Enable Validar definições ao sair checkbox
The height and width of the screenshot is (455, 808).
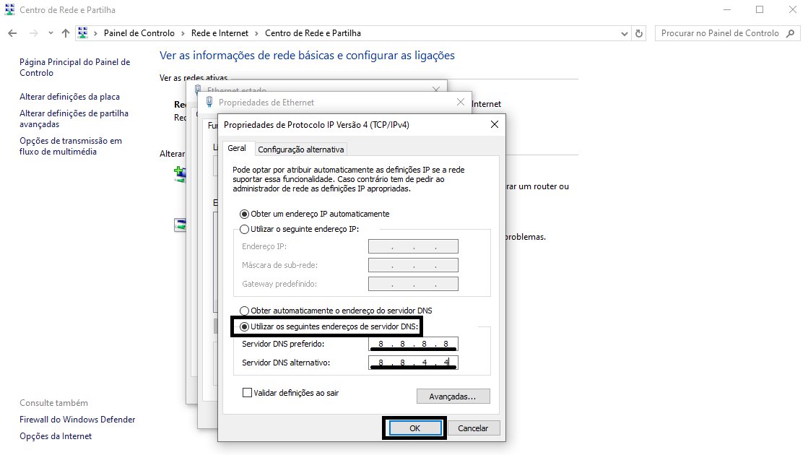tap(248, 393)
